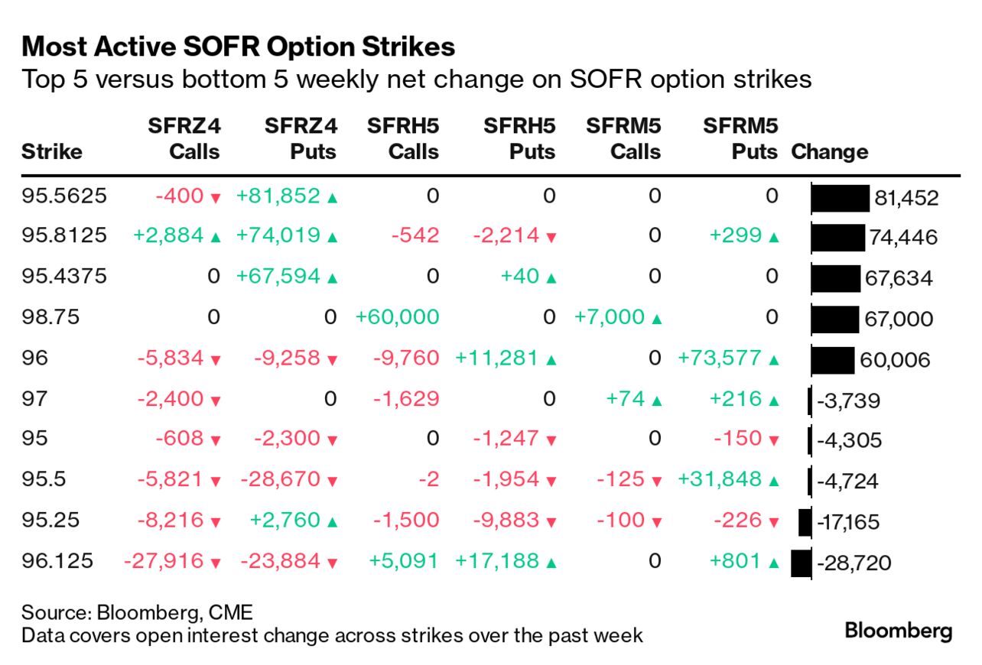Click the +60,000 SFRH5 Calls value
The image size is (982, 665).
(397, 317)
